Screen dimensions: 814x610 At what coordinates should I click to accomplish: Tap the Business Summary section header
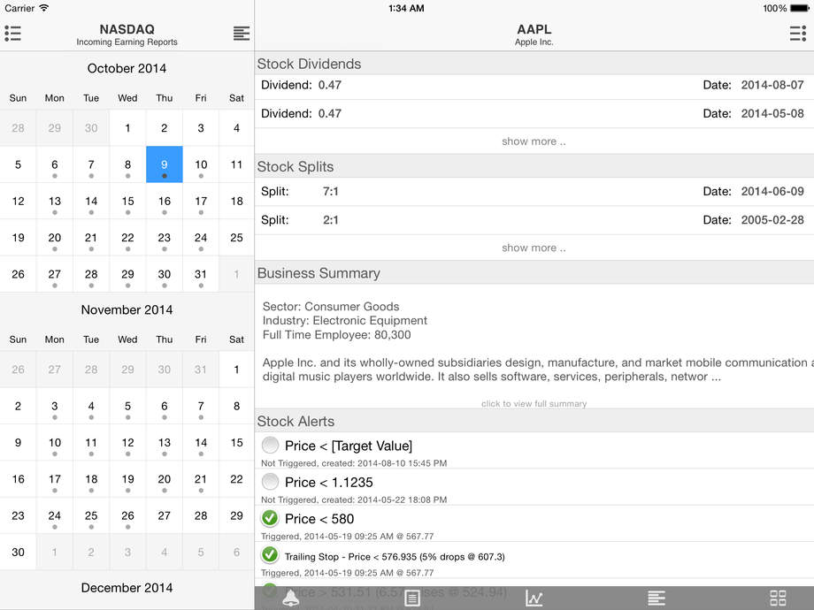[x=534, y=273]
